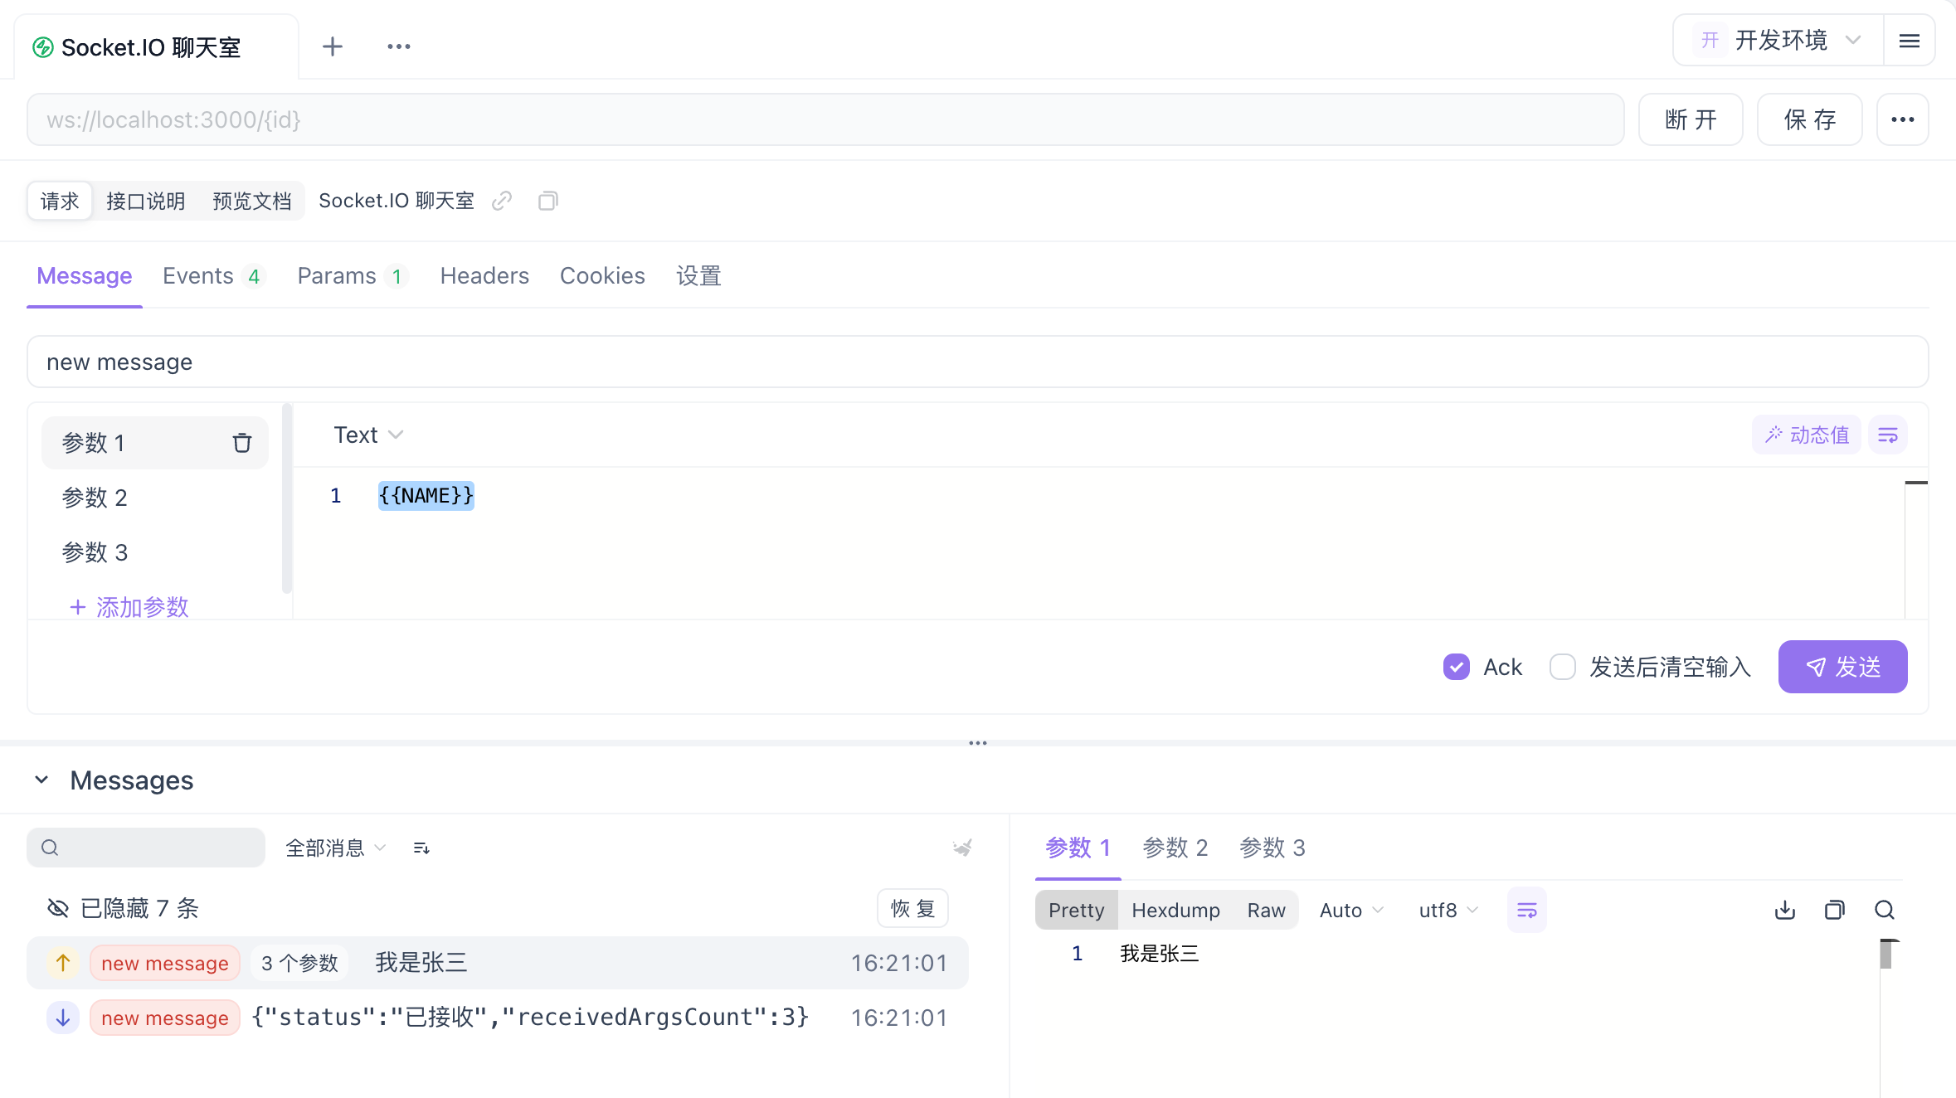
Task: Delete 参数 1 with trash icon
Action: [x=241, y=443]
